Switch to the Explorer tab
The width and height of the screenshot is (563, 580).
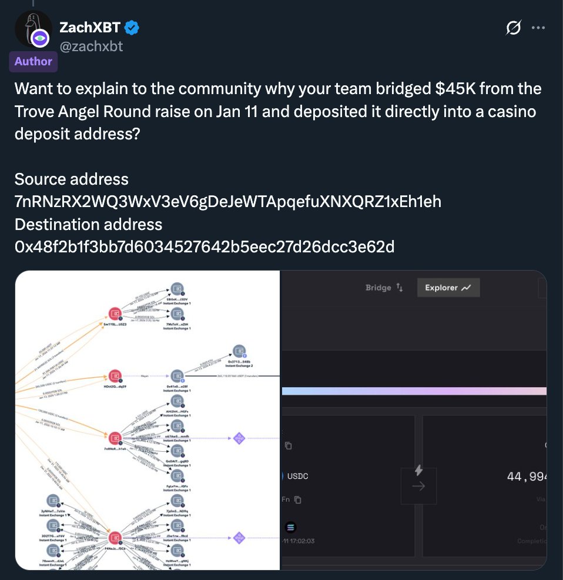coord(448,288)
